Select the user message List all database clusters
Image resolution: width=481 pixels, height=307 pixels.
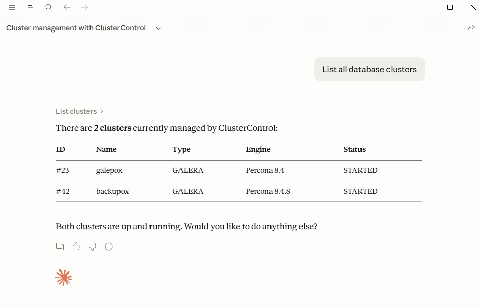(x=369, y=69)
